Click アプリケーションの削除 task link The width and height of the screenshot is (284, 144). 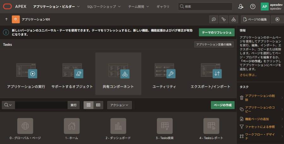tap(260, 98)
